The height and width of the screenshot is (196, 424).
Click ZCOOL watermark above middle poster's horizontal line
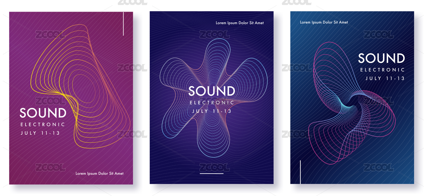tap(214, 167)
